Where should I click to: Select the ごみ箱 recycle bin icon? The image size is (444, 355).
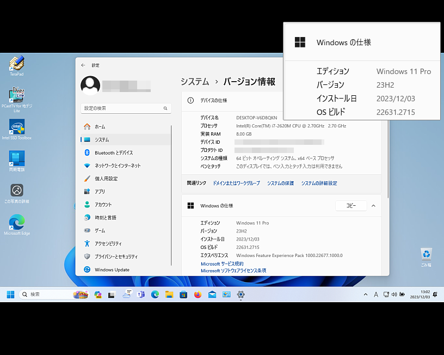[x=426, y=257]
